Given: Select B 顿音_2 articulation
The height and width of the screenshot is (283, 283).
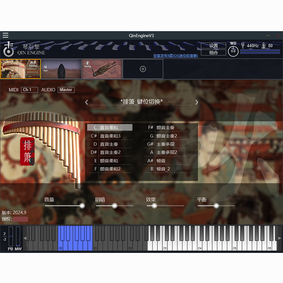Looking at the screenshot, I should 166,169.
